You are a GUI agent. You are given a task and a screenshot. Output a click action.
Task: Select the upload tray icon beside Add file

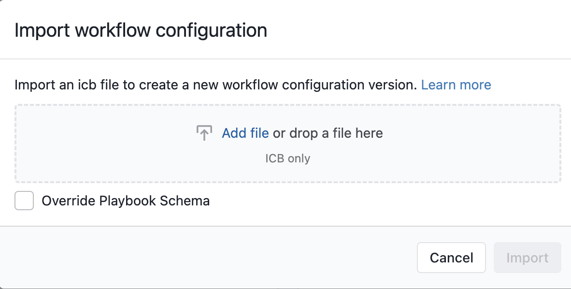tap(204, 133)
